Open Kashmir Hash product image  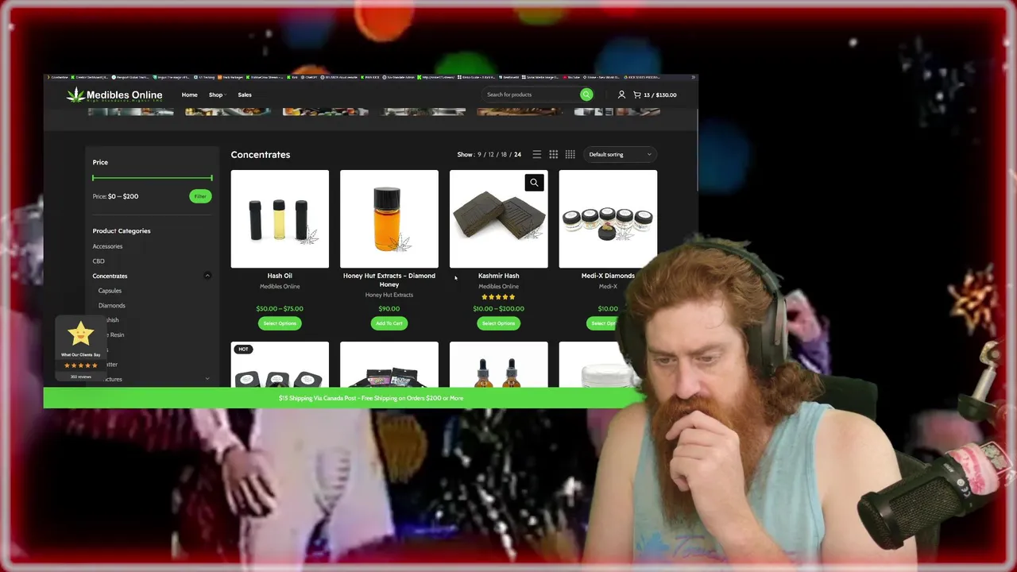499,219
